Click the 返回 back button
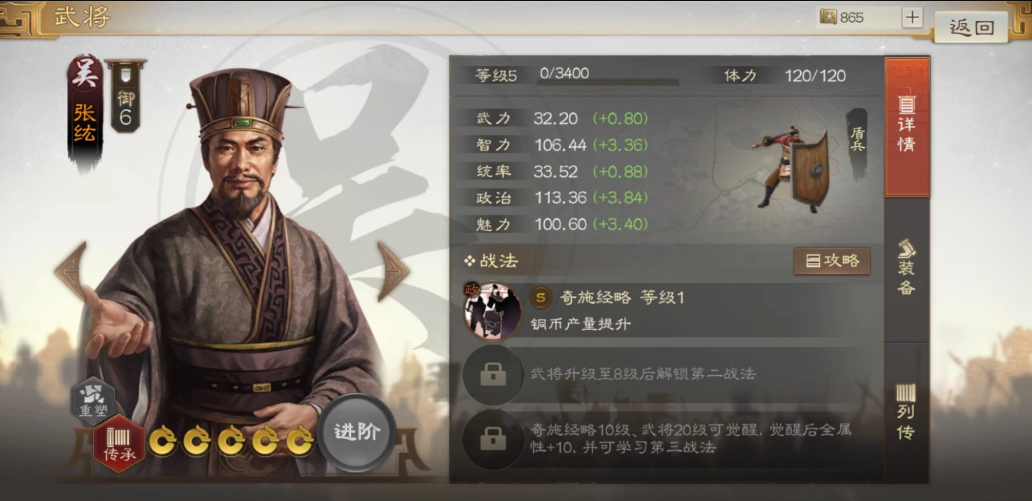 point(971,27)
